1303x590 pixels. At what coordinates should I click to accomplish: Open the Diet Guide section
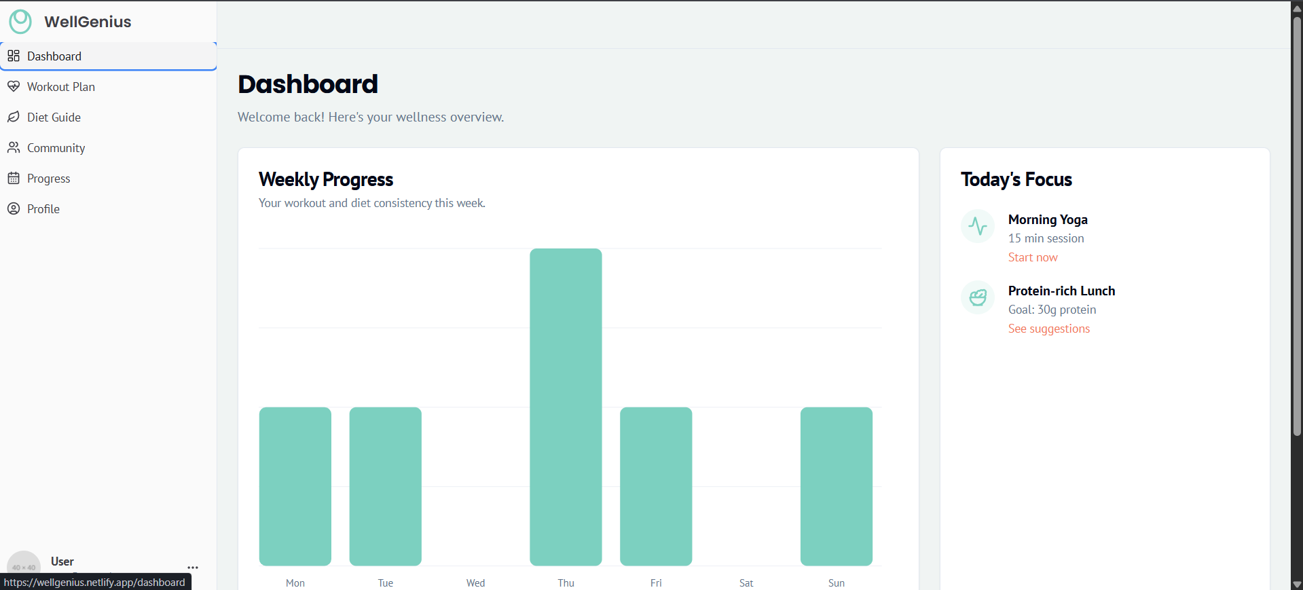coord(109,117)
